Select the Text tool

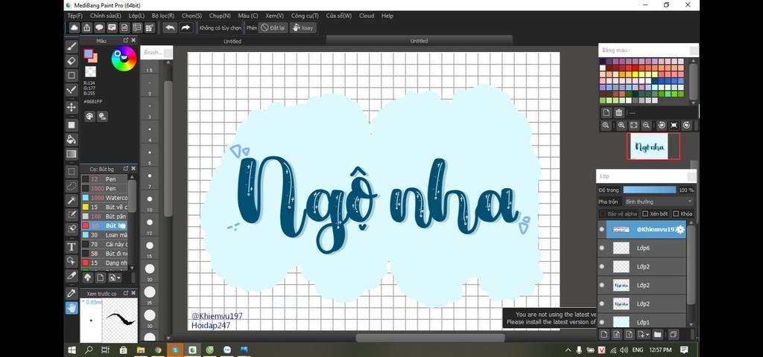pyautogui.click(x=72, y=247)
